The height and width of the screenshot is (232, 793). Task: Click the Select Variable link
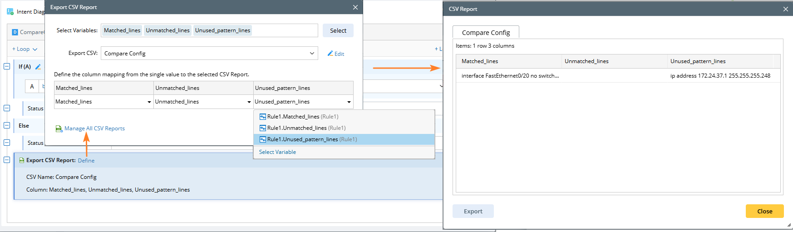(277, 152)
